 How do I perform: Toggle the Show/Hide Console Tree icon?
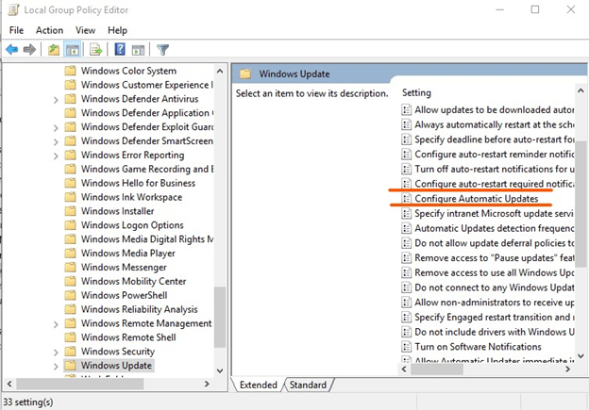pos(72,50)
